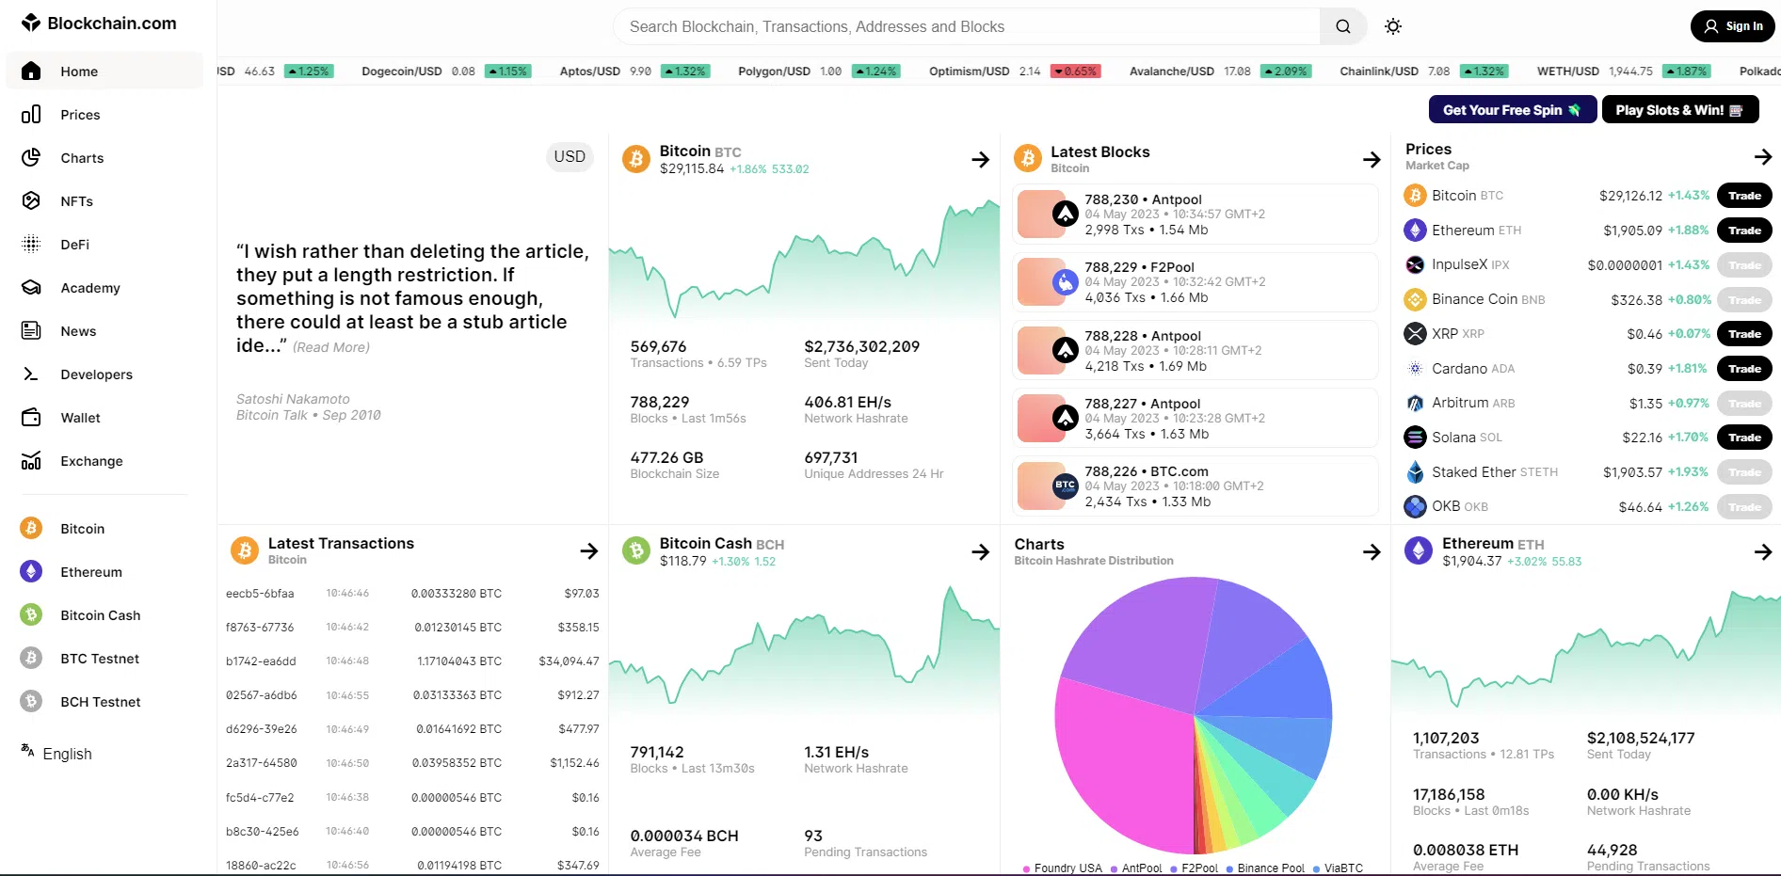This screenshot has height=876, width=1781.
Task: Click the Optimism/USD ticker item
Action: [1014, 72]
